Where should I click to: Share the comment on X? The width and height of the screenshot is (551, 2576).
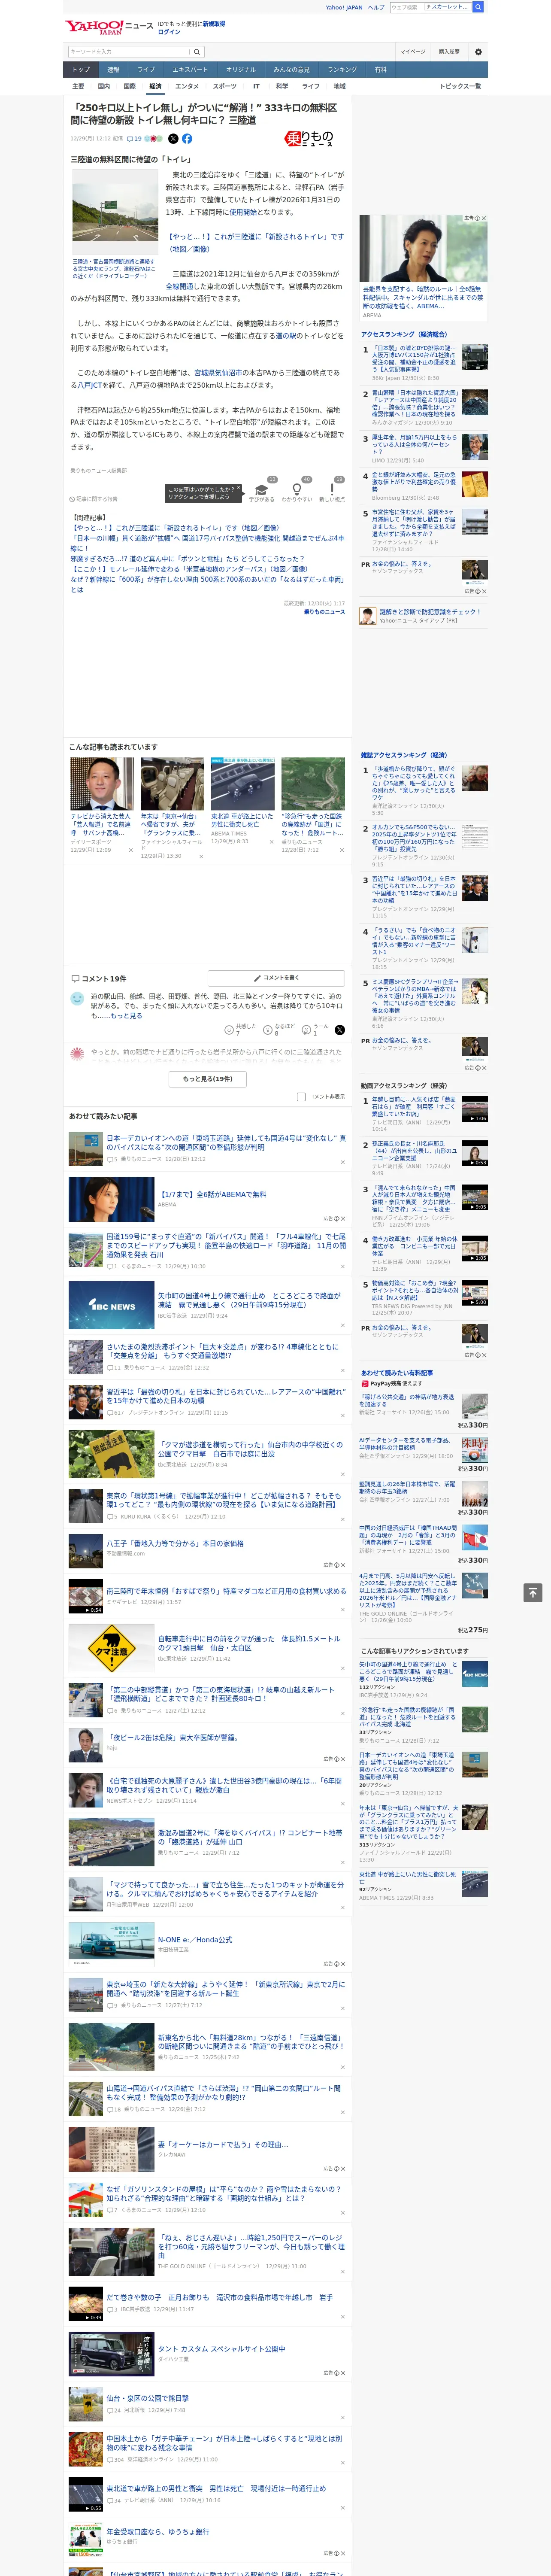click(x=340, y=1029)
